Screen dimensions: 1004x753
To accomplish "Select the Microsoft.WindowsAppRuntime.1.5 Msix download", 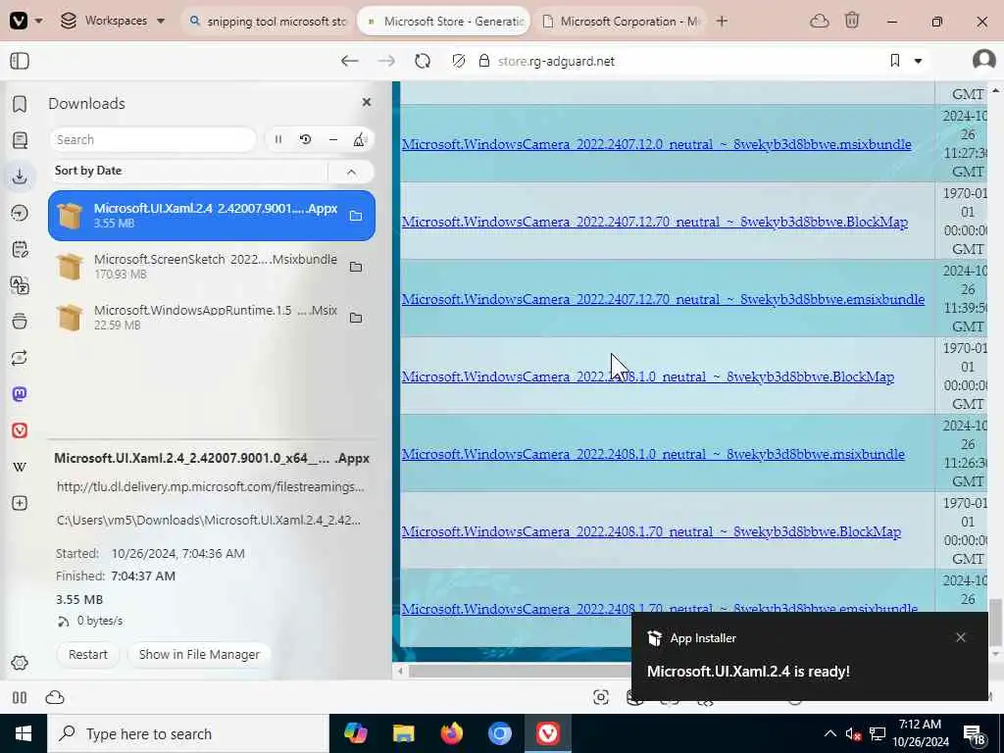I will [212, 318].
